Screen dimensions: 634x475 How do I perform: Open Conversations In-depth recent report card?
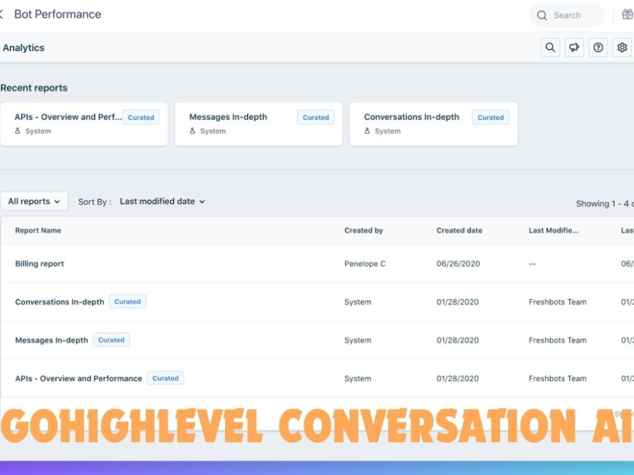434,124
